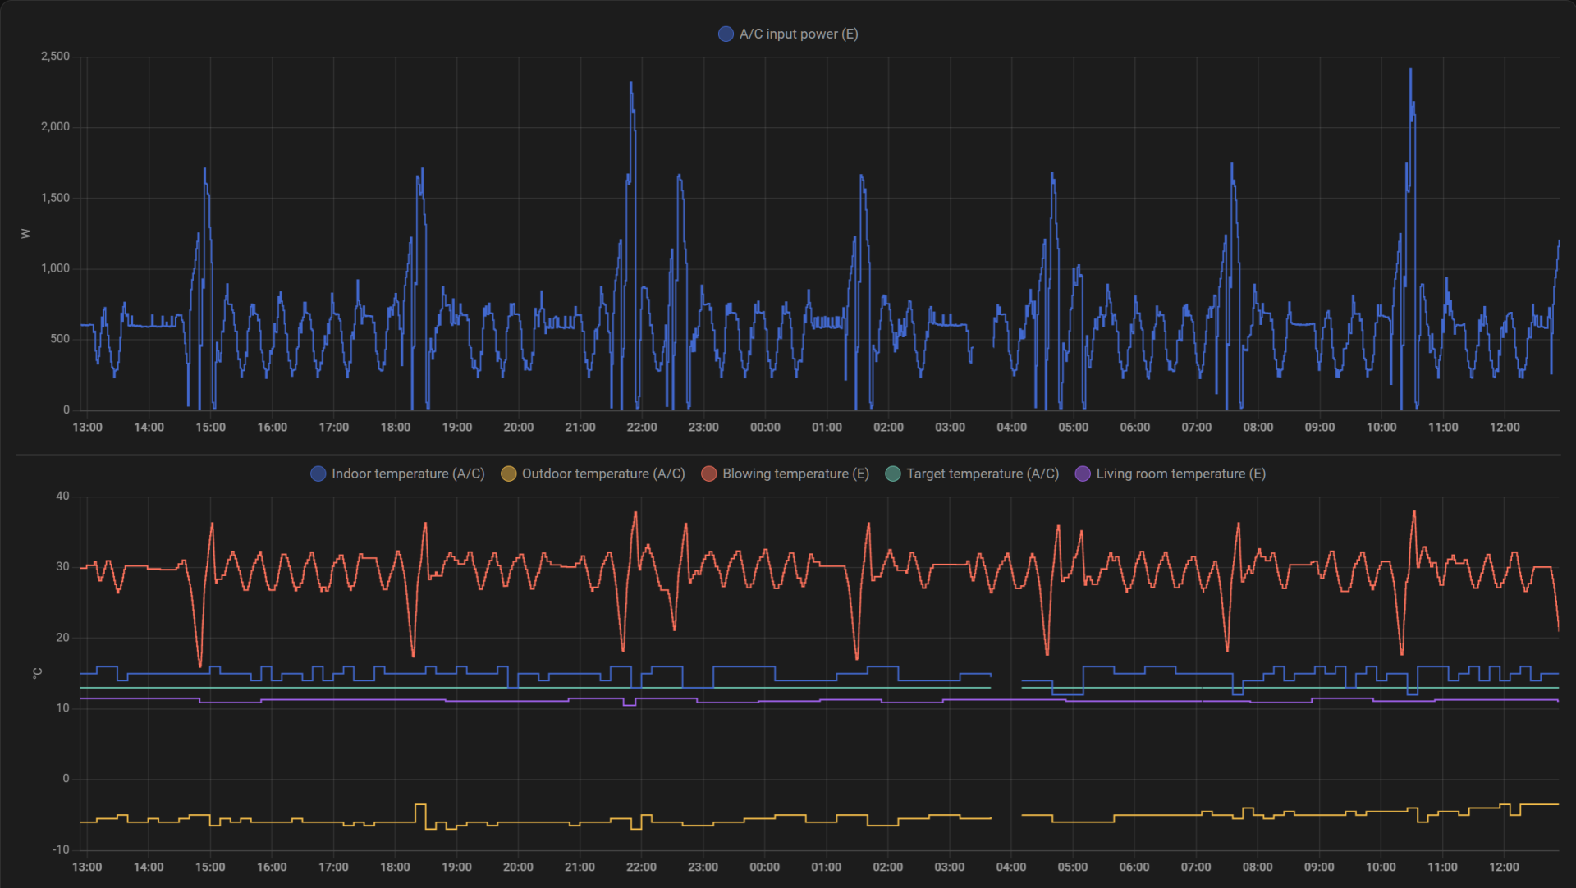The width and height of the screenshot is (1576, 888).
Task: Click the W unit label of the power chart
Action: coord(25,234)
